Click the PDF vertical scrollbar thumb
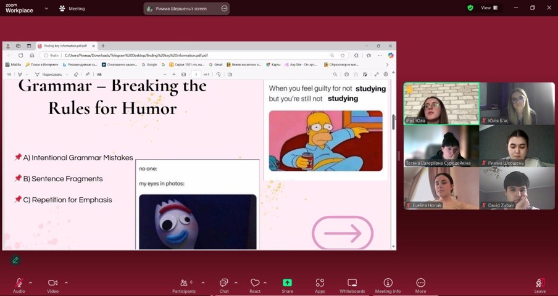The image size is (558, 296). (x=393, y=122)
